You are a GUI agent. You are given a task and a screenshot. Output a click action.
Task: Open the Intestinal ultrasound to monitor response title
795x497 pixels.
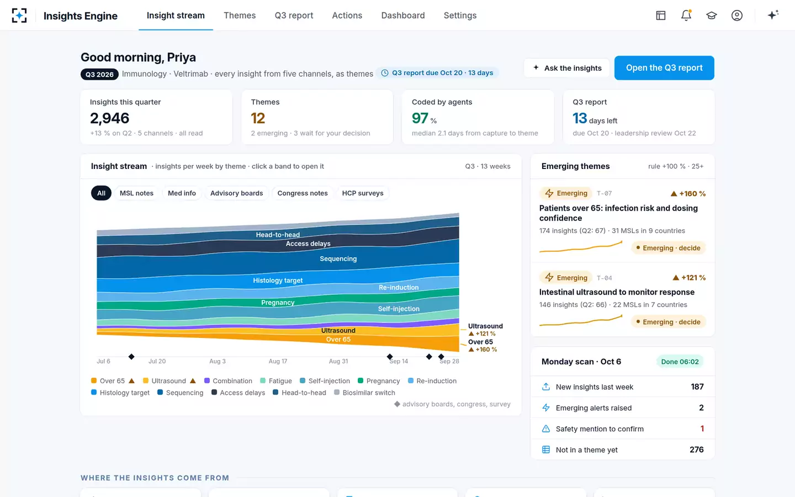pyautogui.click(x=617, y=292)
